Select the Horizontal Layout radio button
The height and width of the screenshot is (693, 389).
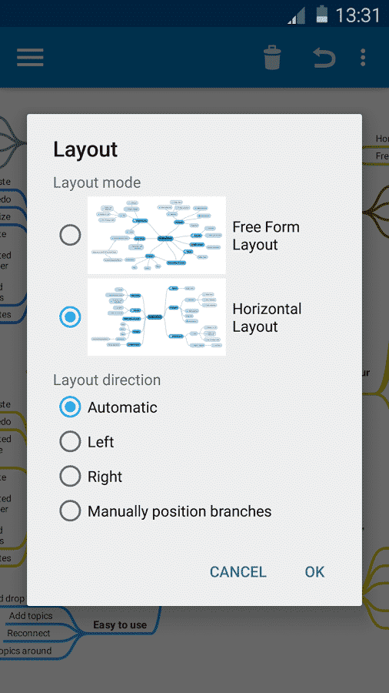(x=70, y=317)
